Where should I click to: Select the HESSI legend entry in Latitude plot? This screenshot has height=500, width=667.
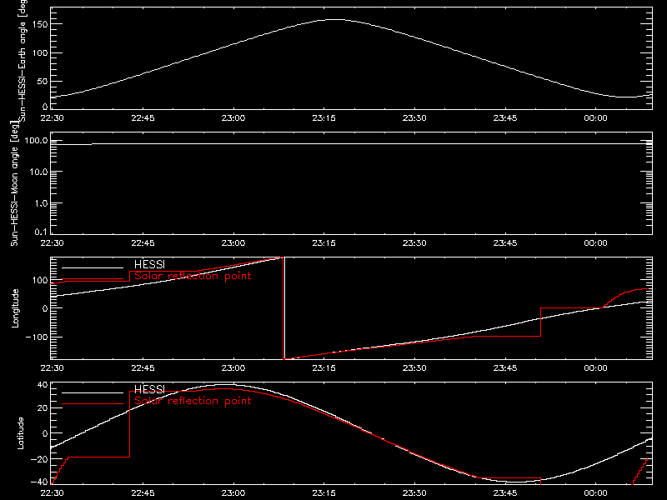[149, 389]
